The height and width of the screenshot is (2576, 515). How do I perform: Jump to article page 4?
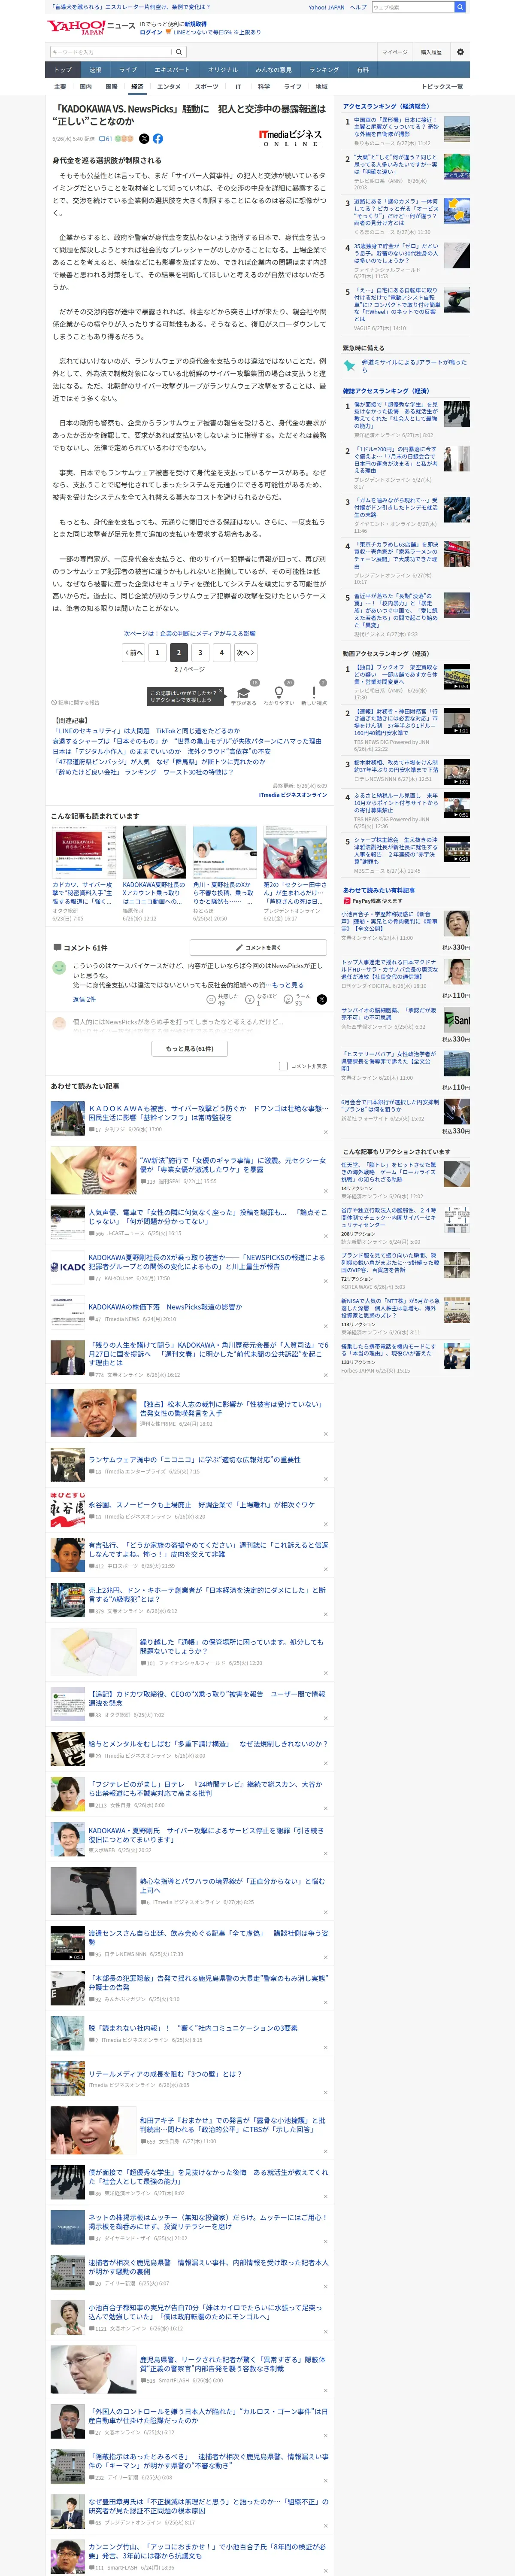tap(222, 652)
